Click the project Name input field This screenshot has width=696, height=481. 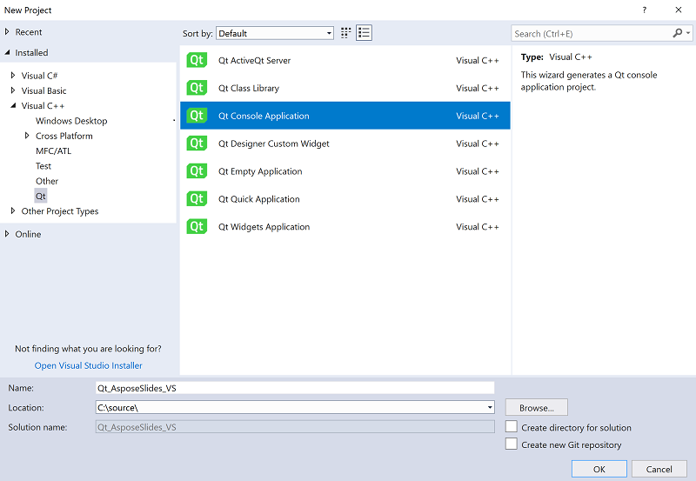[295, 388]
